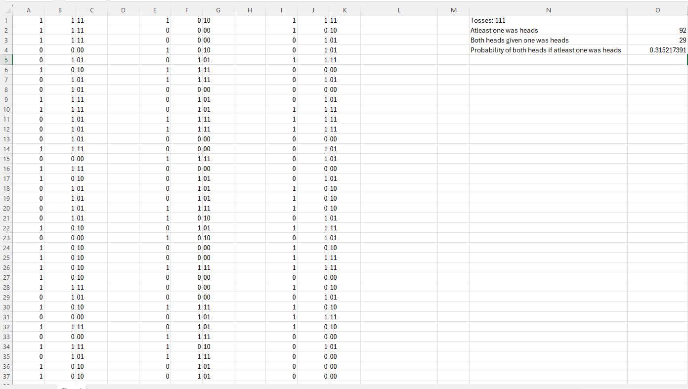The width and height of the screenshot is (688, 389).
Task: Select row 30 header
Action: click(x=6, y=307)
